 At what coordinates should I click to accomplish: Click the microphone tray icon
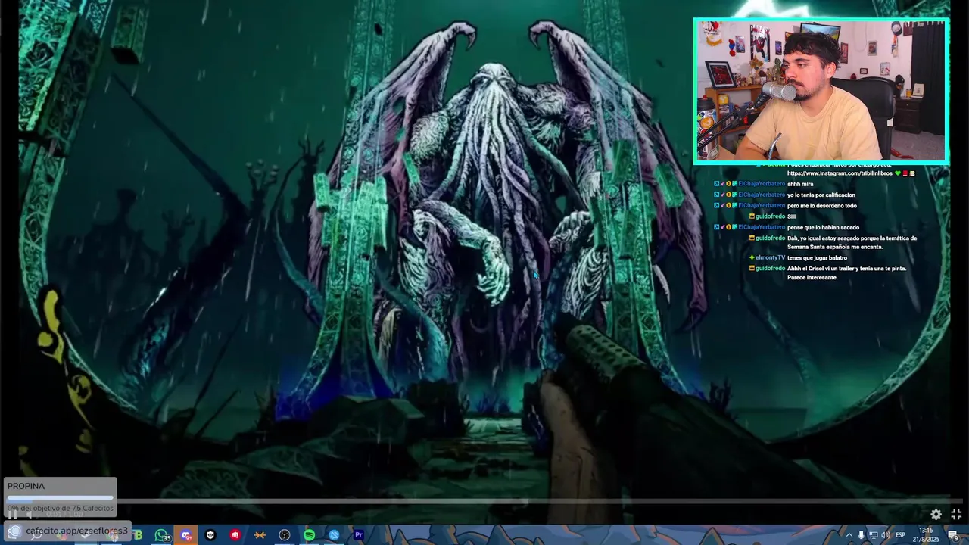click(x=861, y=535)
